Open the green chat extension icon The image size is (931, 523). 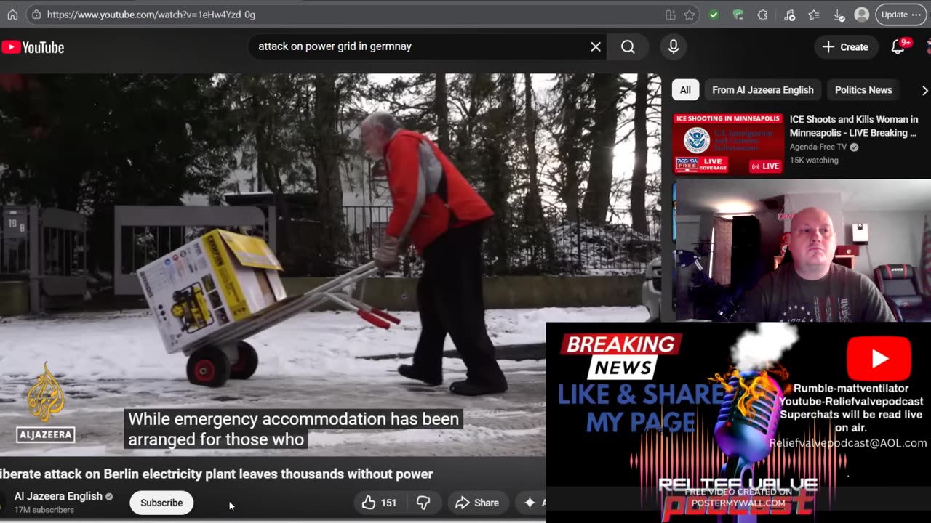click(738, 15)
